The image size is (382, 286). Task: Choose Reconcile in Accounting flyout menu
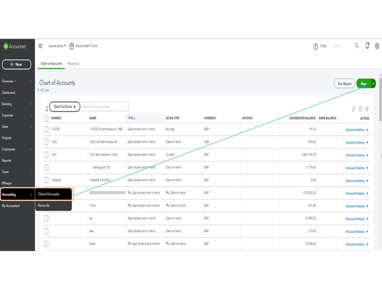(53, 205)
